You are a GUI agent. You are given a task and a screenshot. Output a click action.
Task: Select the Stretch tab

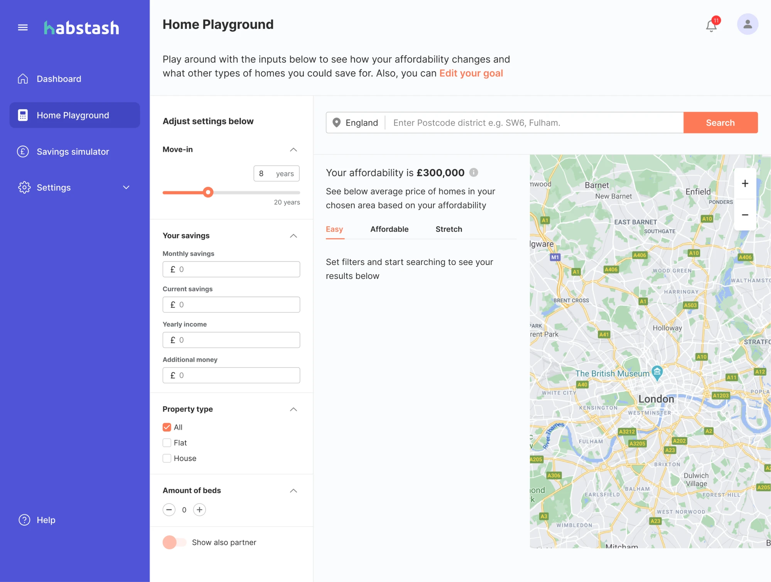[x=448, y=229]
